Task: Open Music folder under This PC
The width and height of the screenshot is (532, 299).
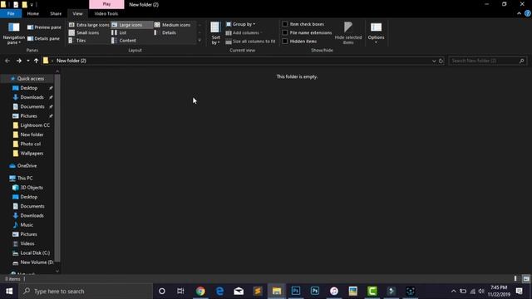Action: [x=27, y=225]
